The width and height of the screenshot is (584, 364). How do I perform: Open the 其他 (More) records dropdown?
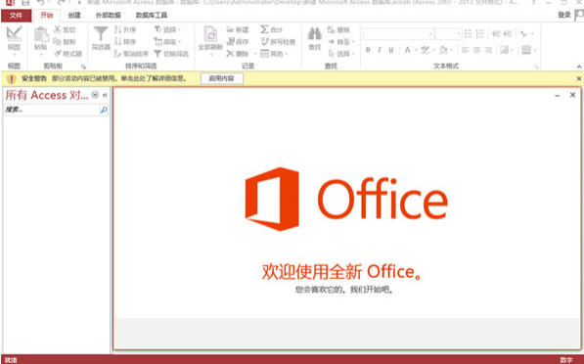[274, 54]
